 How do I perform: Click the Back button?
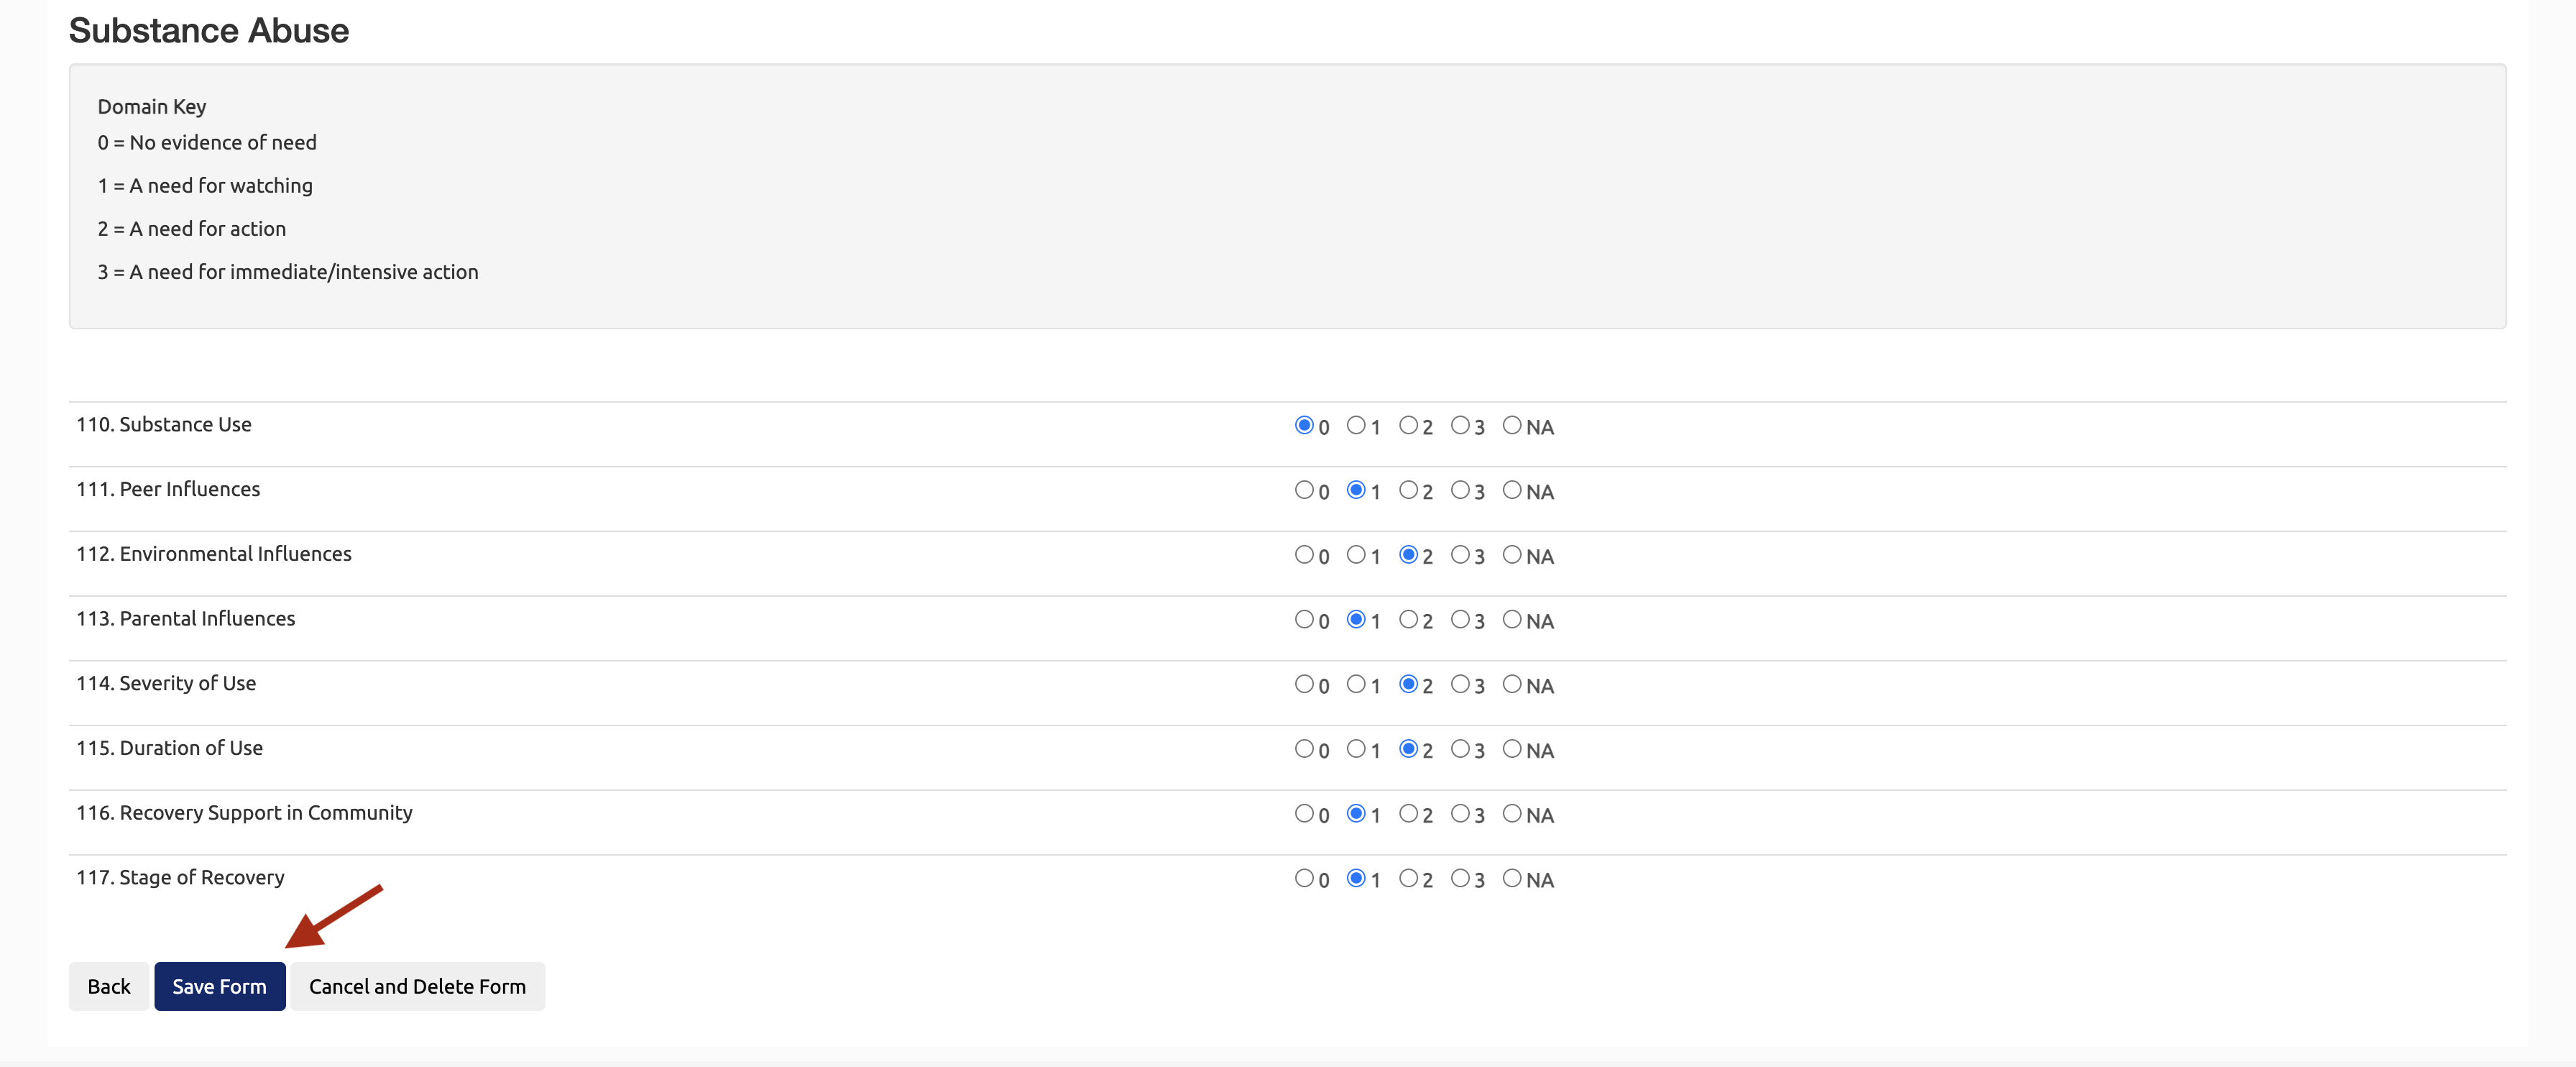[x=108, y=986]
